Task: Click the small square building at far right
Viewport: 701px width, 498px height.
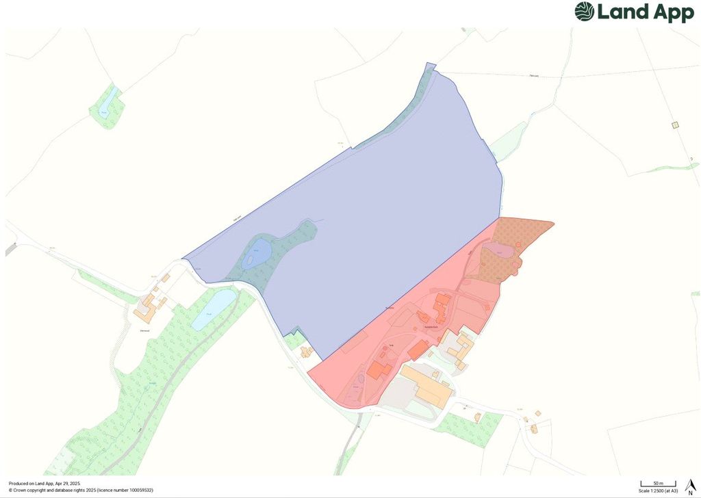Action: [675, 124]
